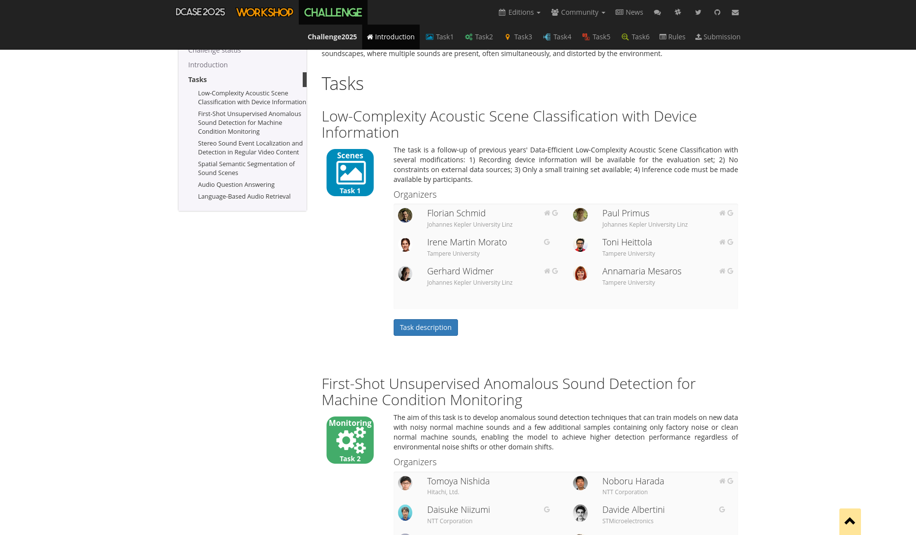This screenshot has width=916, height=535.
Task: Open Florian Schmid's homepage icon
Action: tap(547, 213)
